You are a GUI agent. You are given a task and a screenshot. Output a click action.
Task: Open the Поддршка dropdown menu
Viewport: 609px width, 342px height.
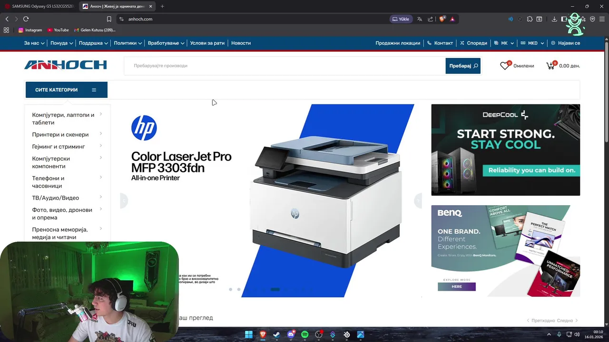[93, 43]
